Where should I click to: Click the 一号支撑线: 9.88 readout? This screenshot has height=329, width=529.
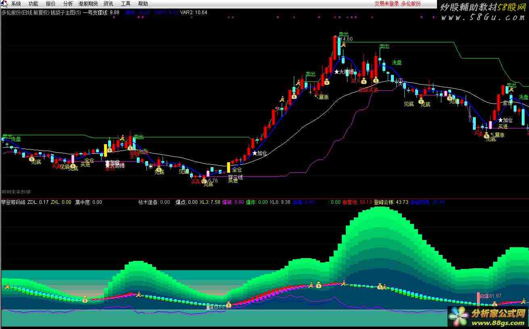click(x=101, y=12)
